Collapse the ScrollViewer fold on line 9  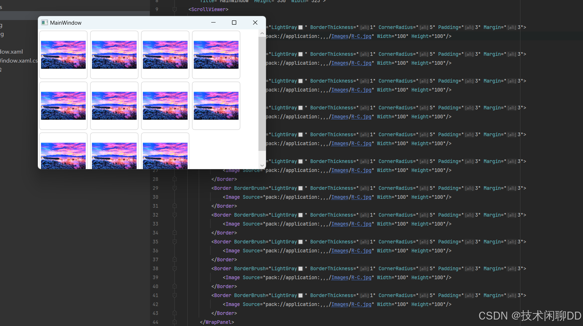point(174,9)
